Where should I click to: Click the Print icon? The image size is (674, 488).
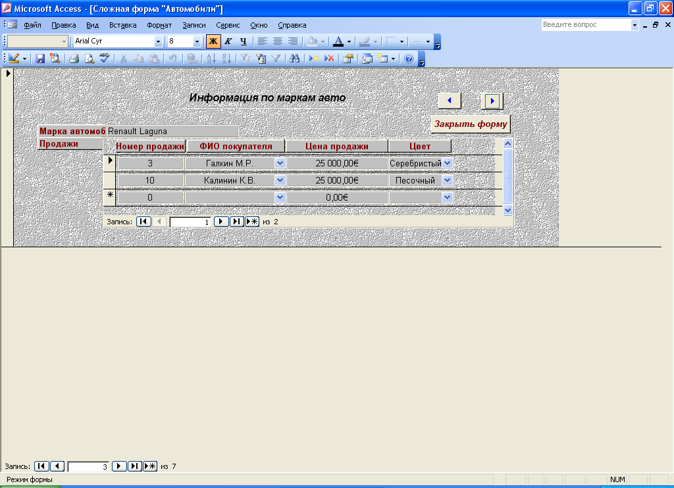pyautogui.click(x=74, y=59)
